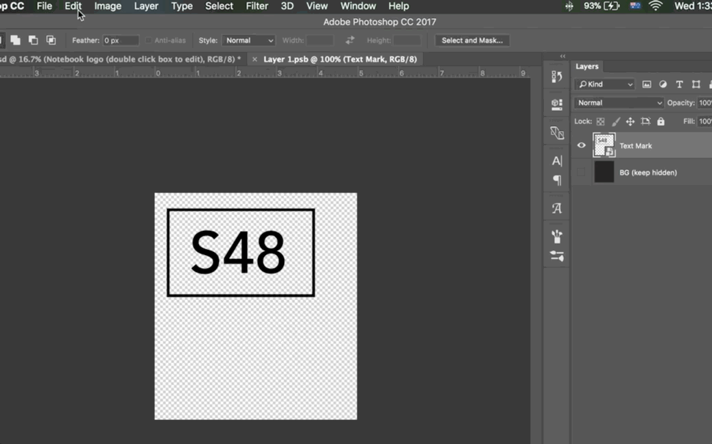Lock artboard nesting icon

click(x=645, y=121)
